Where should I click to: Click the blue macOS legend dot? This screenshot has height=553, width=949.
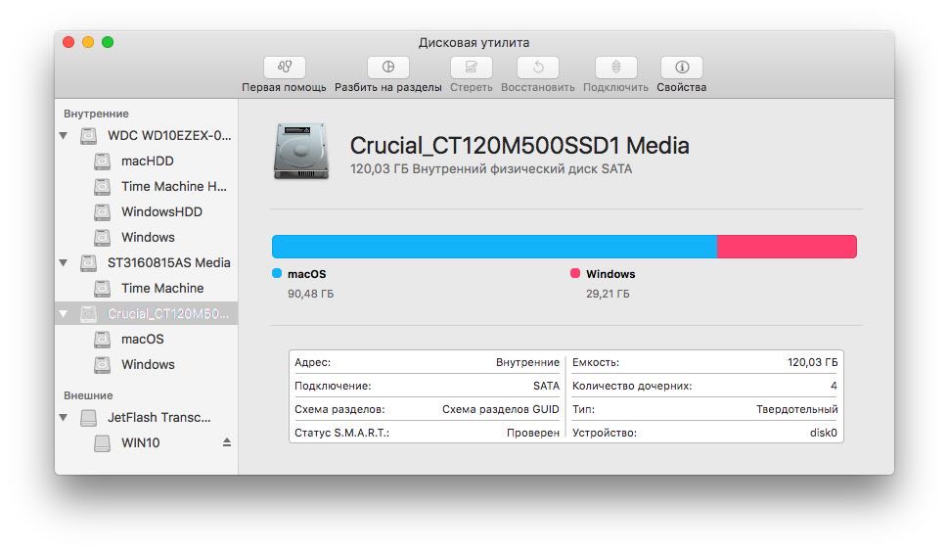(x=277, y=273)
